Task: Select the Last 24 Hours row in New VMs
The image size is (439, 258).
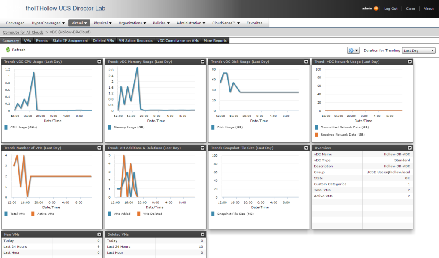Action: (x=52, y=247)
